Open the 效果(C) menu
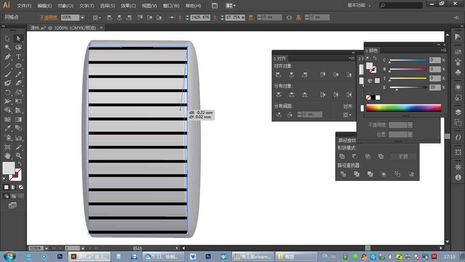 coord(128,6)
